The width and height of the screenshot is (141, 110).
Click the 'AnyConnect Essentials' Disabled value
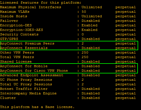tap(91, 48)
